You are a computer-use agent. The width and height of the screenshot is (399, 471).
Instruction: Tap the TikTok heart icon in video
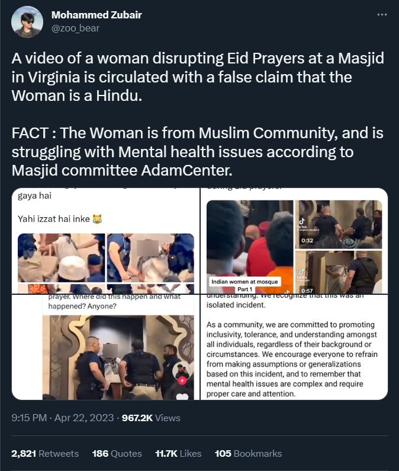182,397
